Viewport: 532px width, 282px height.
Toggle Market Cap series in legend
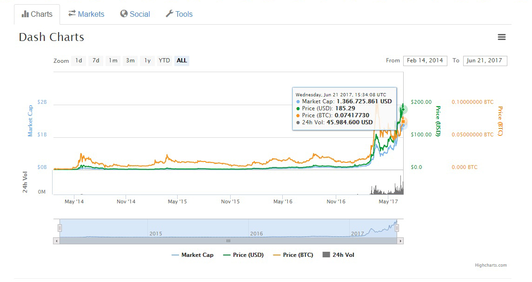193,255
